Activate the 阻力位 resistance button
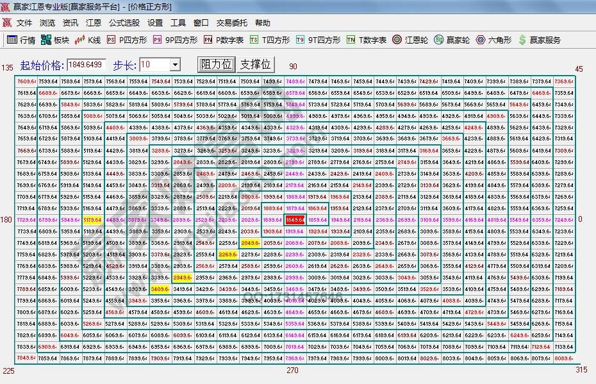The height and width of the screenshot is (384, 596). 215,64
